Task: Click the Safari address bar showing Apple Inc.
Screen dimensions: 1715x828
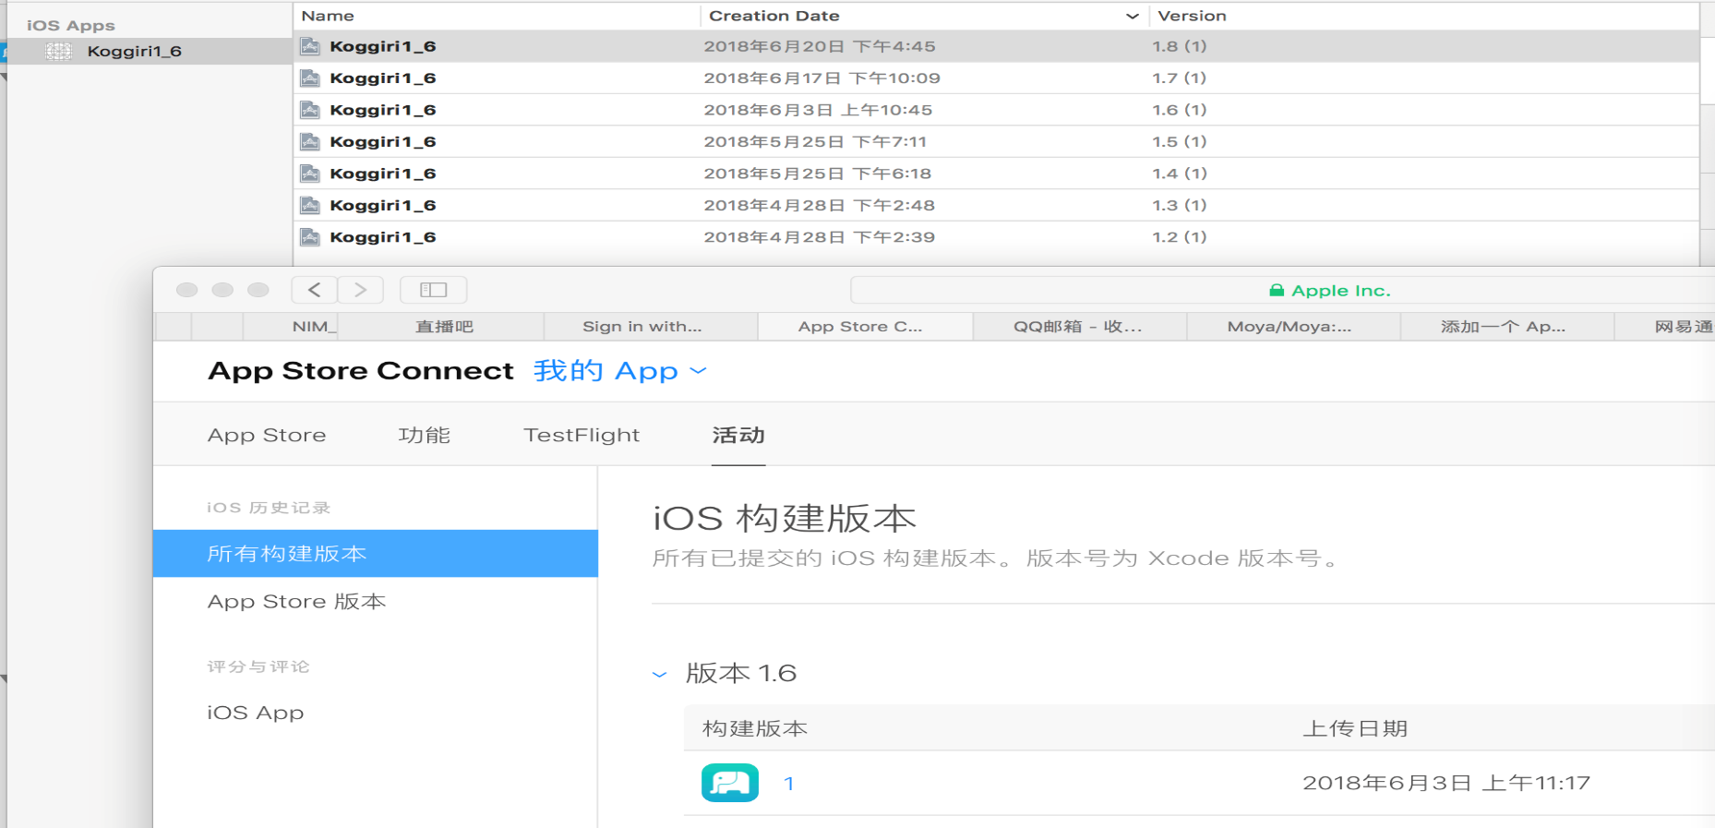Action: click(x=1282, y=290)
